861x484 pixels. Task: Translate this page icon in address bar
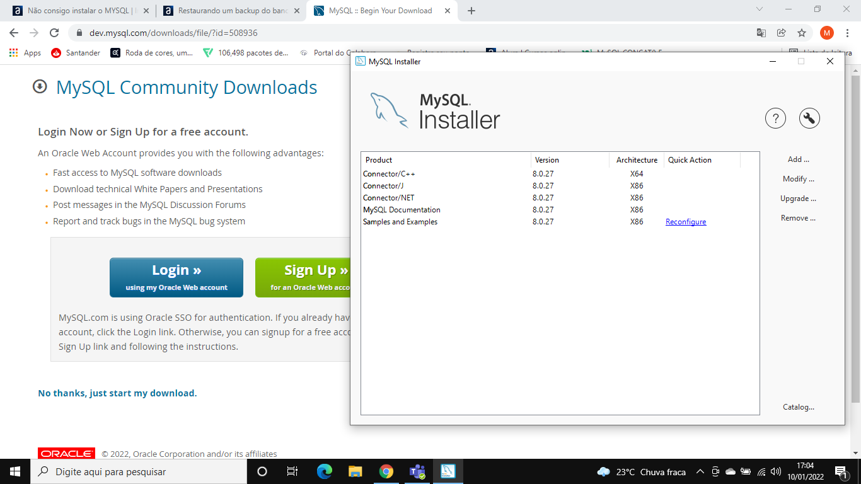click(x=761, y=33)
